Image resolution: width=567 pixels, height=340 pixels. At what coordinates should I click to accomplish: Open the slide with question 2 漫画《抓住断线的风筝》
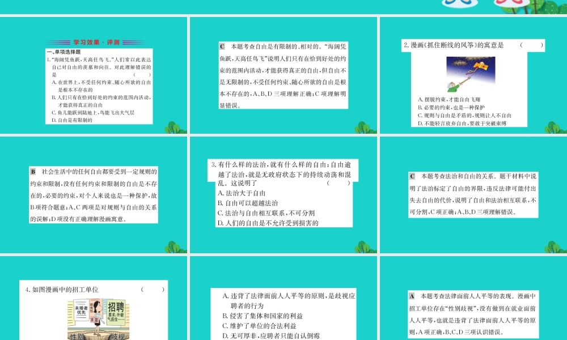click(473, 75)
